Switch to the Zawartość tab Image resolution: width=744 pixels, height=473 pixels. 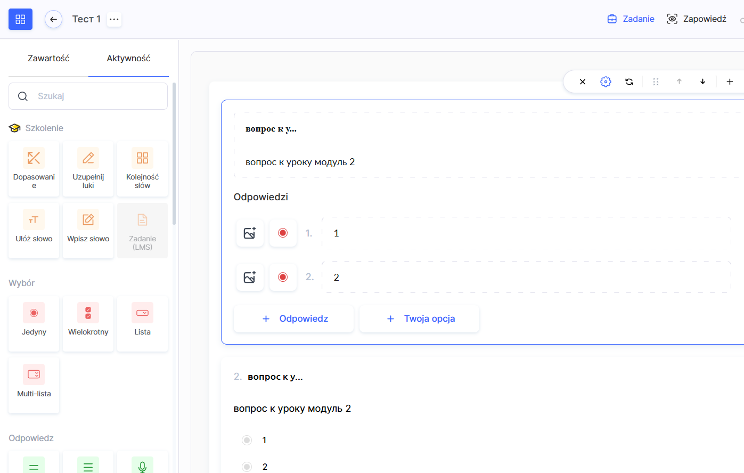pyautogui.click(x=48, y=58)
